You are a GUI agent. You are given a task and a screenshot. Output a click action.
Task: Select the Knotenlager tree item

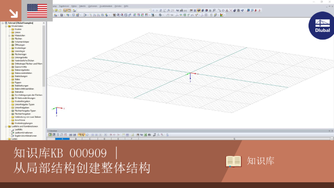pyautogui.click(x=20, y=48)
